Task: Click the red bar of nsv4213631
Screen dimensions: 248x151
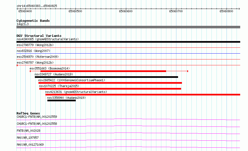Action: pos(143,95)
